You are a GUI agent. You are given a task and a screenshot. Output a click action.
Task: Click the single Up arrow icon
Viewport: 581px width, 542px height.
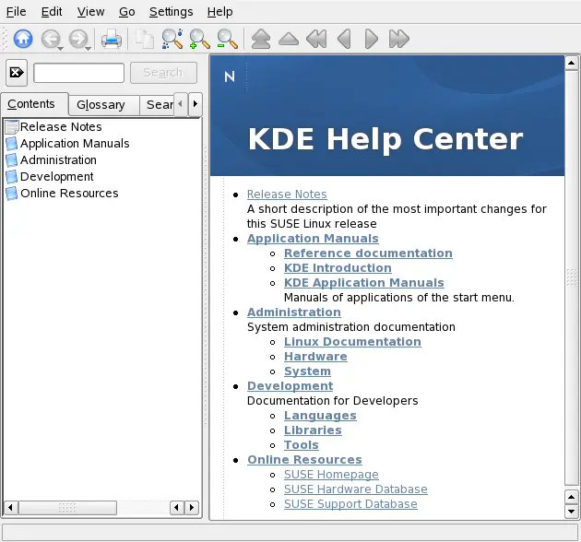pyautogui.click(x=288, y=39)
